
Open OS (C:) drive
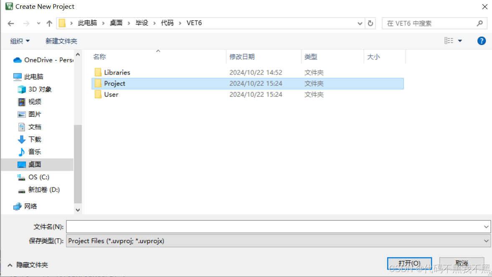[33, 177]
